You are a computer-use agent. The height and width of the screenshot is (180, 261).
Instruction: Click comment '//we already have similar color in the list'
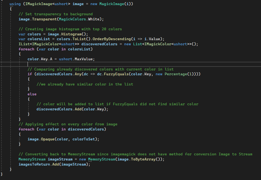point(85,84)
